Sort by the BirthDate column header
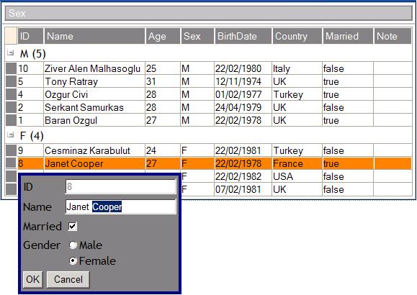 pos(243,36)
